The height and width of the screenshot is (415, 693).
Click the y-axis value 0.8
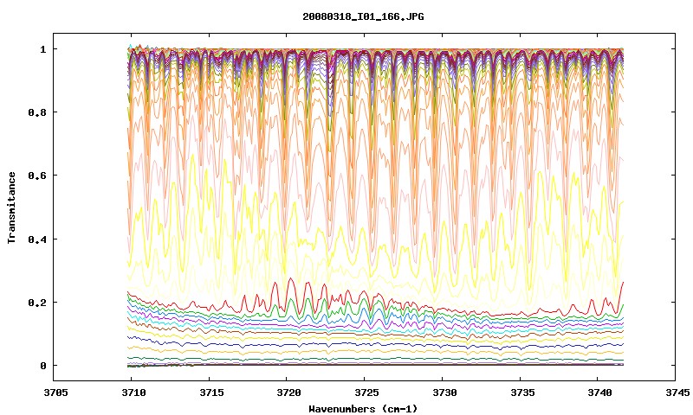[x=37, y=112]
